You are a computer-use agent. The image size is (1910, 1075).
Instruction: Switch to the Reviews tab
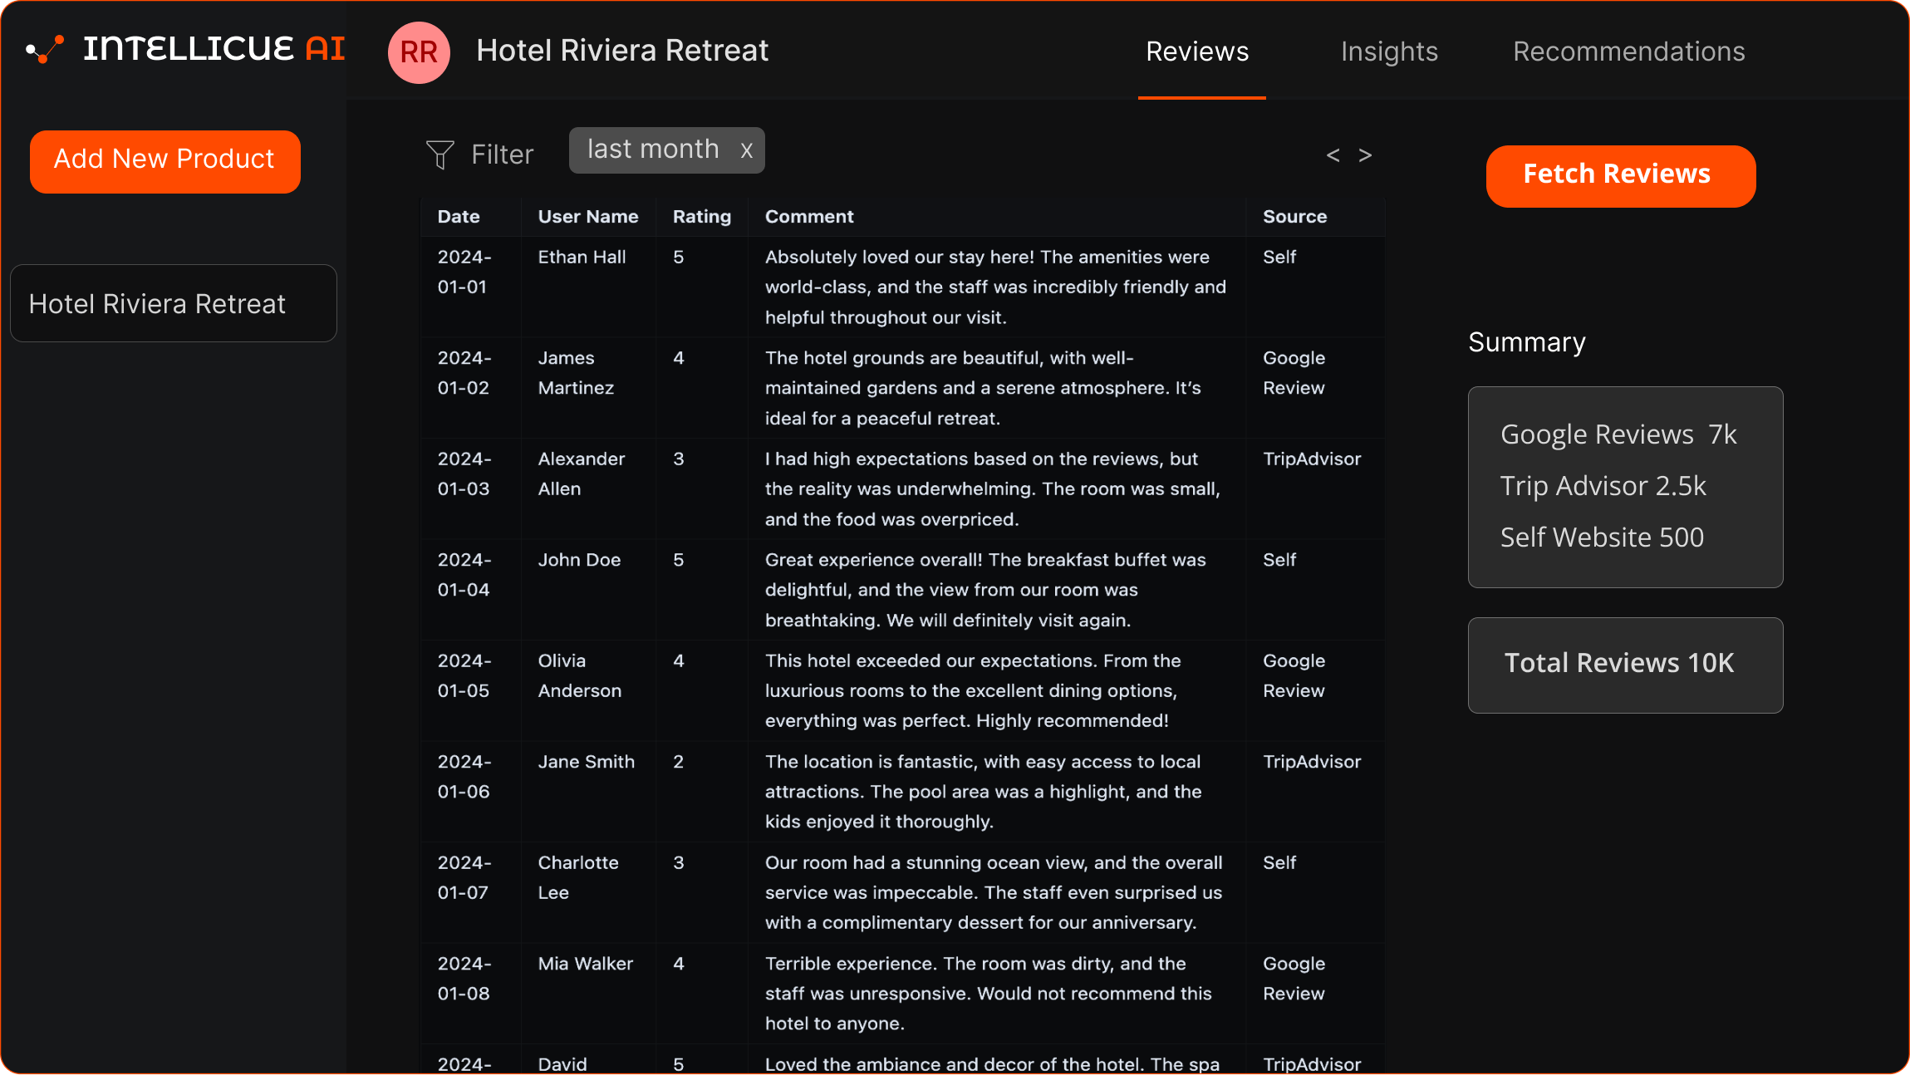(x=1197, y=52)
